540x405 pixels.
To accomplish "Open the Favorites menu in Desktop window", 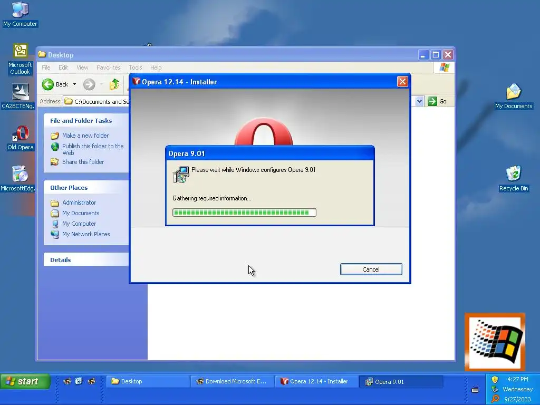I will point(109,67).
